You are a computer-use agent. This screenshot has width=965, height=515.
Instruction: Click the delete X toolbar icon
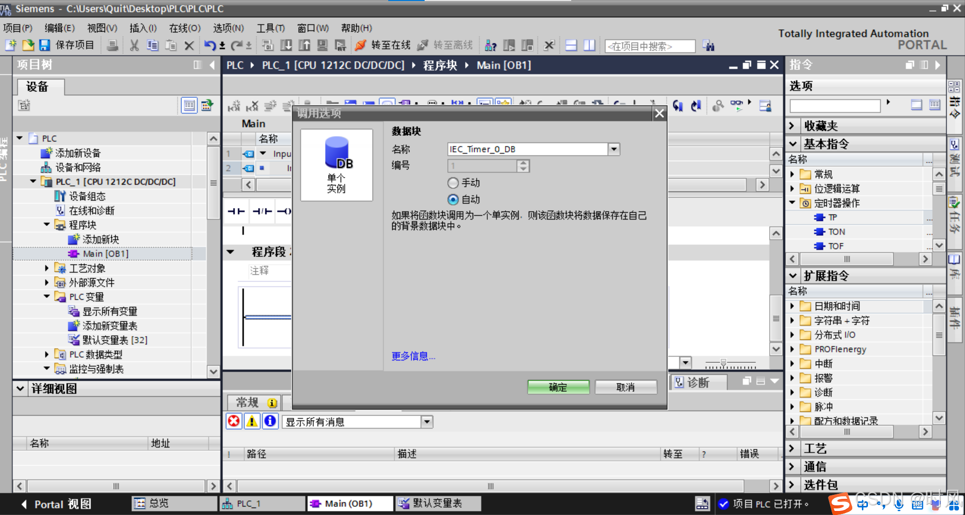189,45
